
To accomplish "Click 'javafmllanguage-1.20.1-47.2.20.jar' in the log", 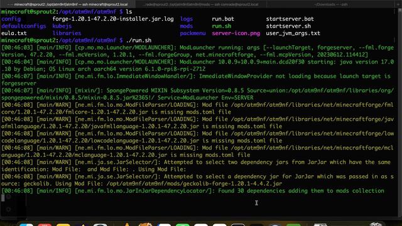I will click(145, 127).
